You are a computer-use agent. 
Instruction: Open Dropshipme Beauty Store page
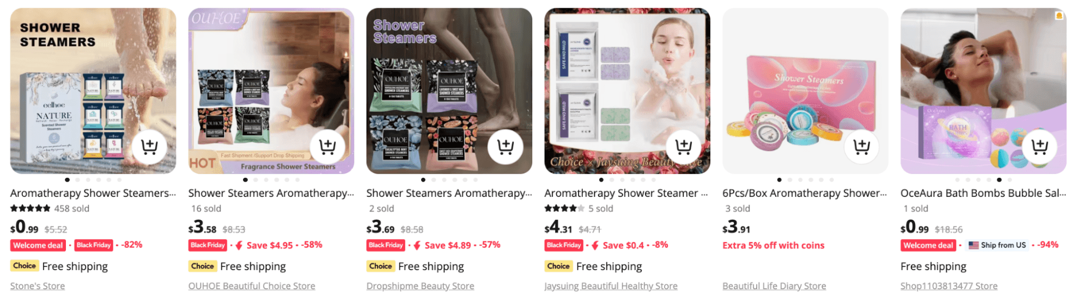tap(420, 286)
